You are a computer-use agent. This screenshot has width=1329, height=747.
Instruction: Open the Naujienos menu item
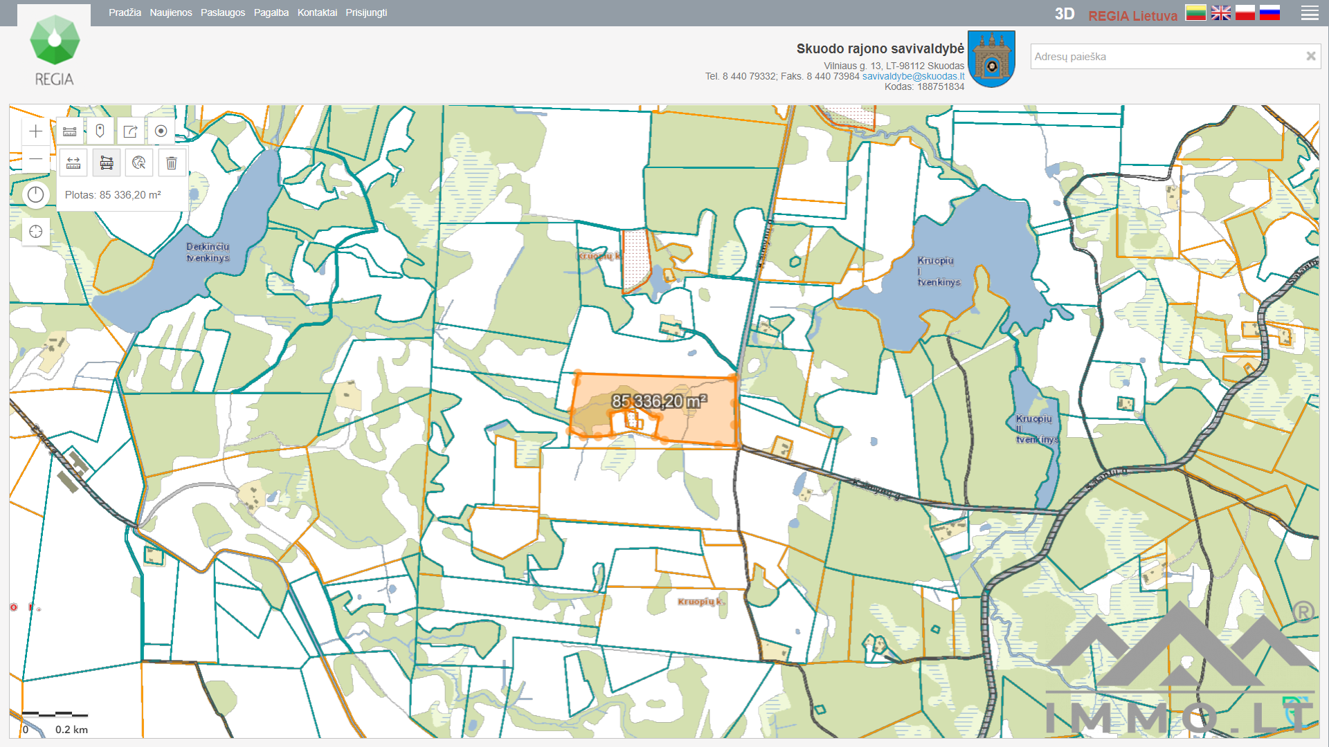pos(171,12)
